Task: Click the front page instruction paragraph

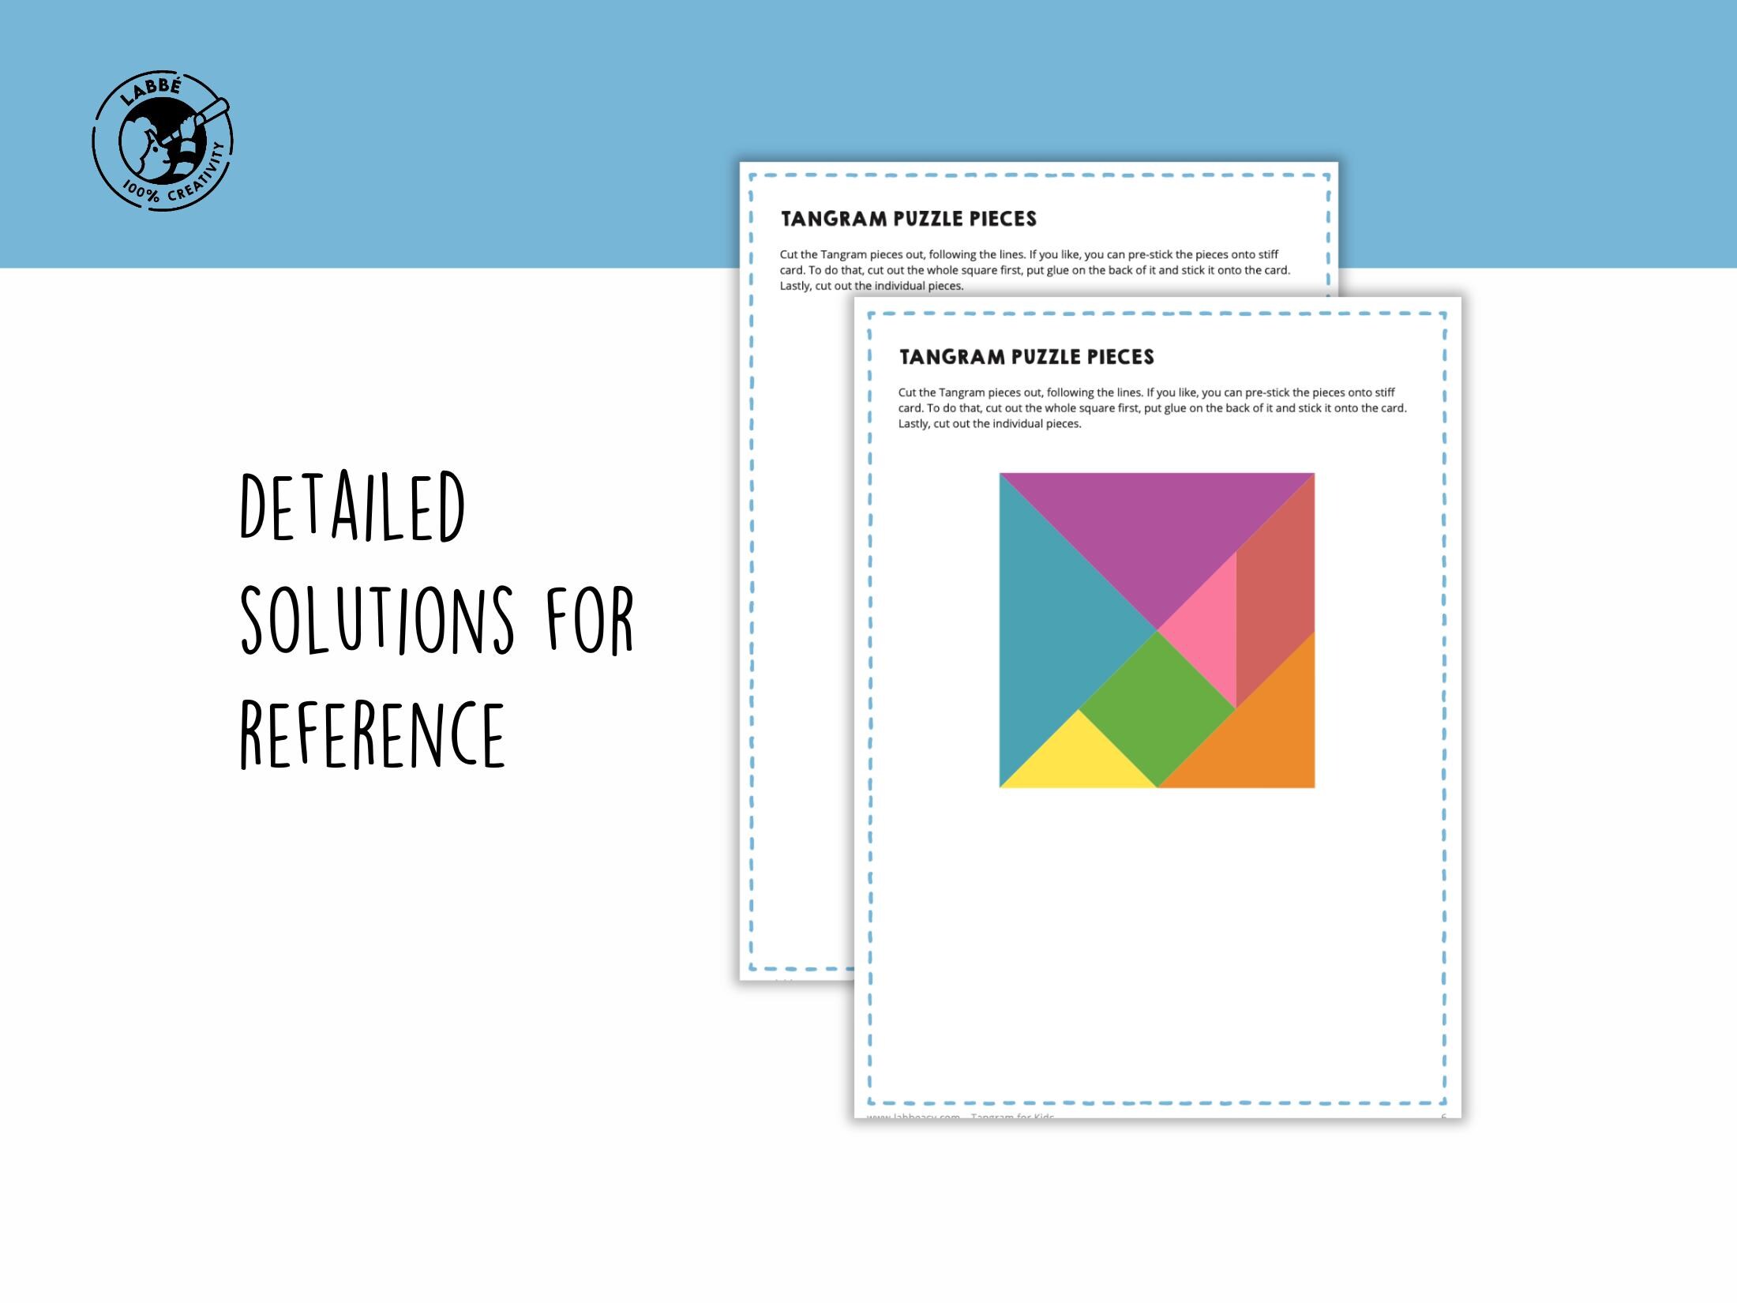Action: (1153, 407)
